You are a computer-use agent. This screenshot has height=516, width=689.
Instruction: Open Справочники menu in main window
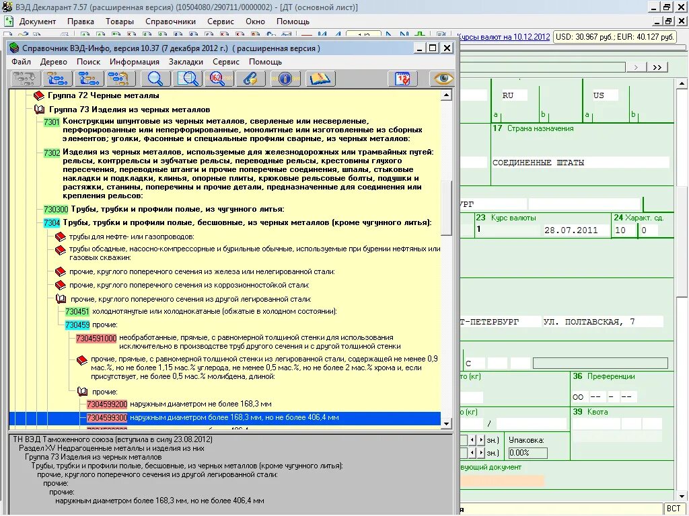click(170, 21)
